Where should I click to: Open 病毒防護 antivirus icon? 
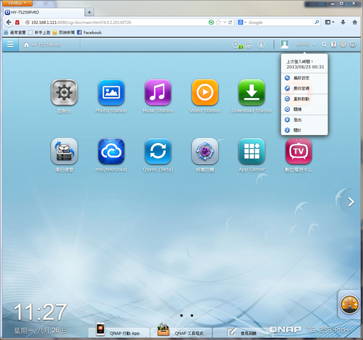click(205, 151)
